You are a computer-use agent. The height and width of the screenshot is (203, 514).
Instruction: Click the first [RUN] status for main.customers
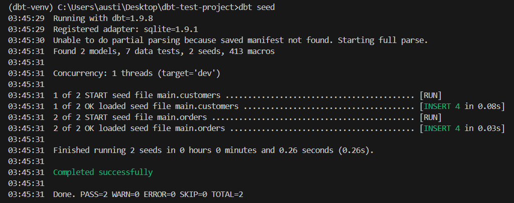click(x=431, y=95)
